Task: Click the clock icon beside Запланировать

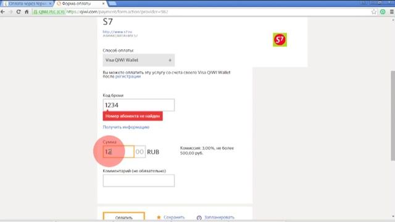Action: click(x=199, y=218)
